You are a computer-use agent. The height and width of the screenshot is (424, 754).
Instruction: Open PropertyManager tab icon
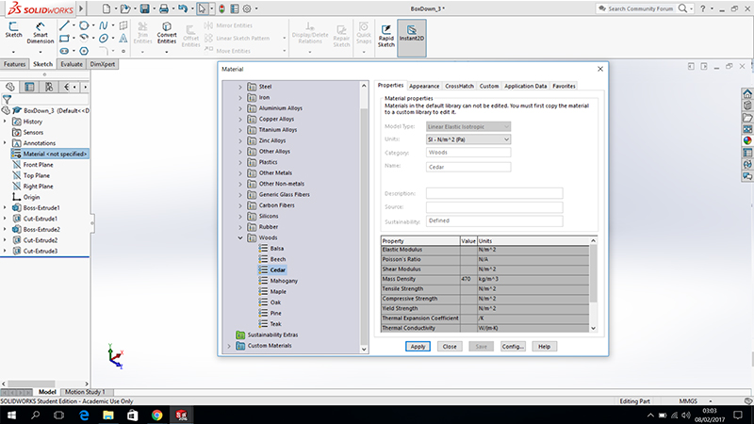coord(29,87)
